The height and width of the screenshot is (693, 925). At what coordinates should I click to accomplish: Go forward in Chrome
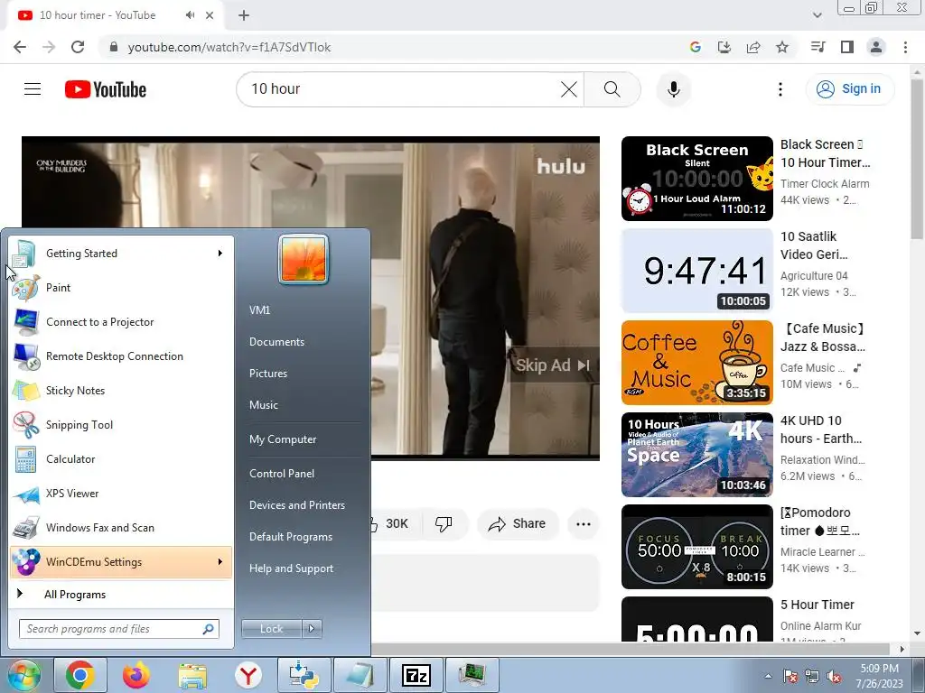pyautogui.click(x=49, y=47)
